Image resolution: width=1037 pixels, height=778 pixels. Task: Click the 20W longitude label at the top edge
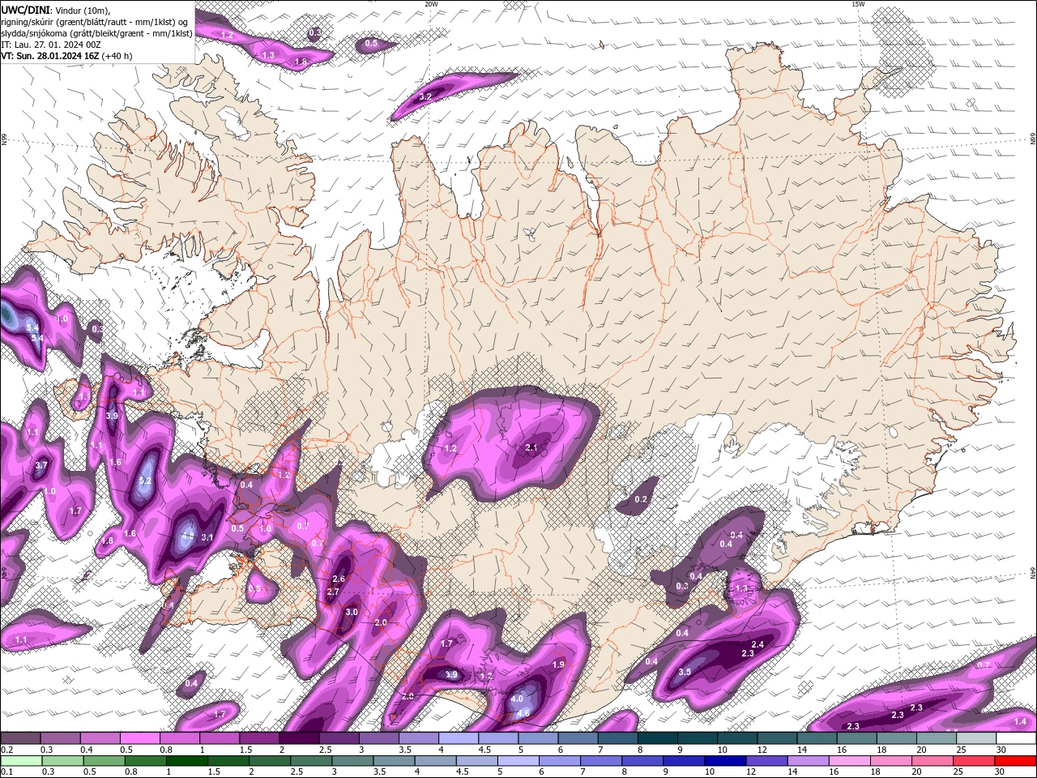point(431,4)
